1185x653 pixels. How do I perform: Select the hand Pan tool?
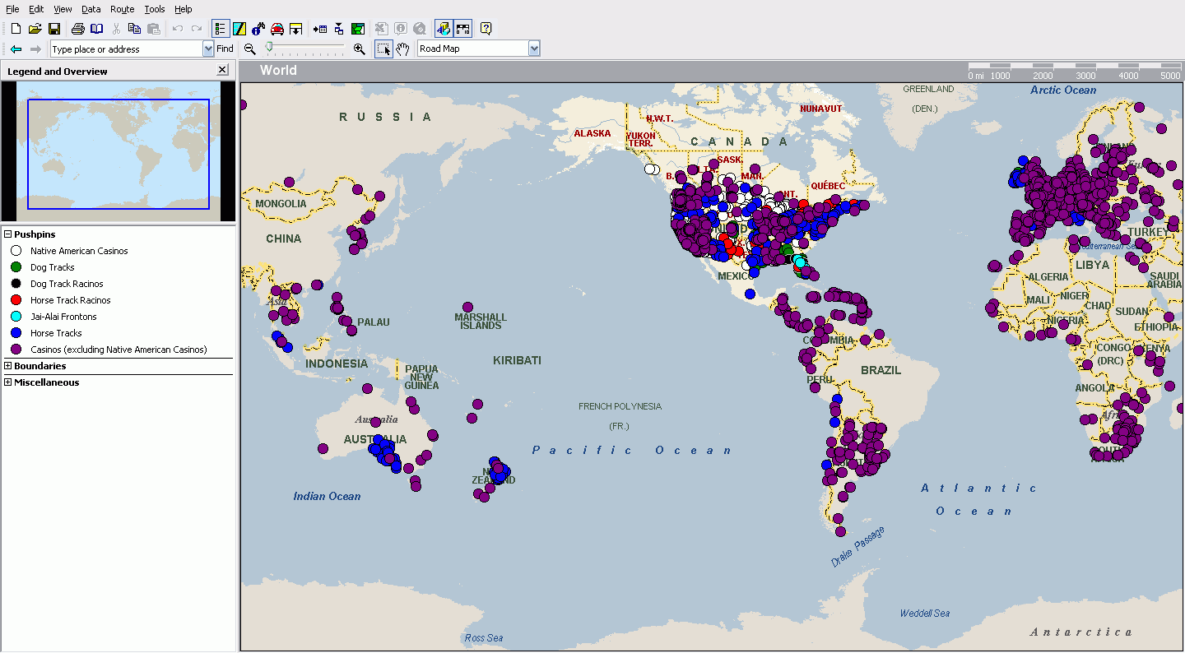(x=402, y=49)
